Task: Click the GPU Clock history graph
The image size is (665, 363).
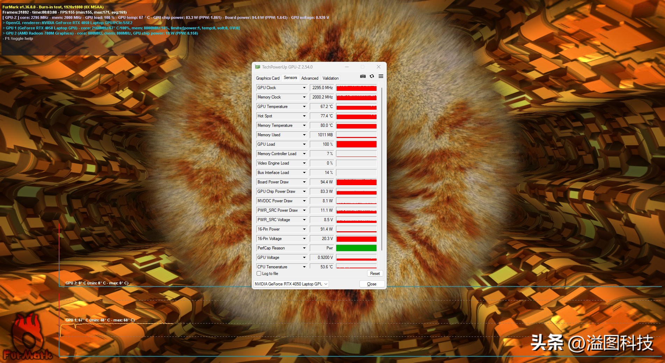Action: pos(356,88)
